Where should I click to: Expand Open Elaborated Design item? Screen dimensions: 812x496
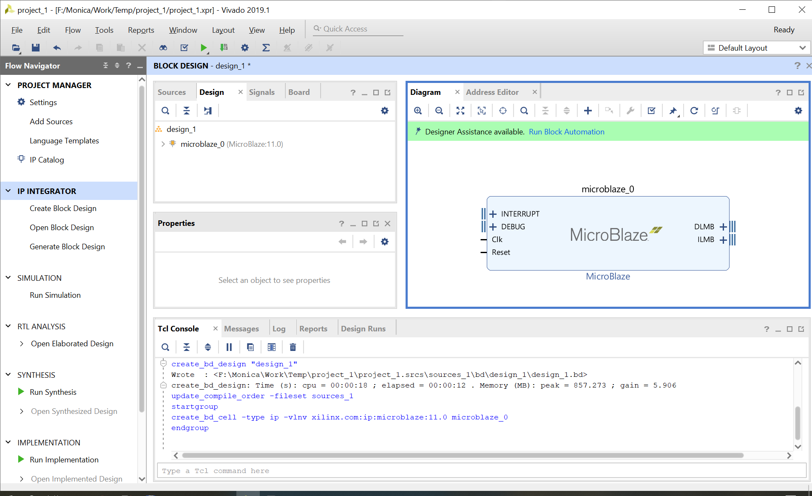coord(22,344)
